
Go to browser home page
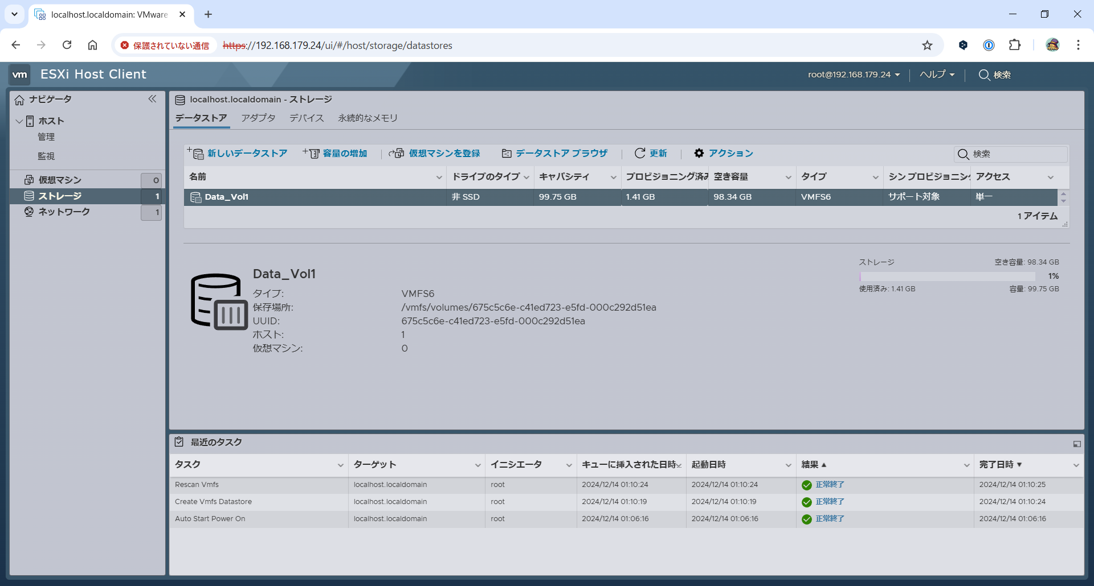click(x=93, y=45)
